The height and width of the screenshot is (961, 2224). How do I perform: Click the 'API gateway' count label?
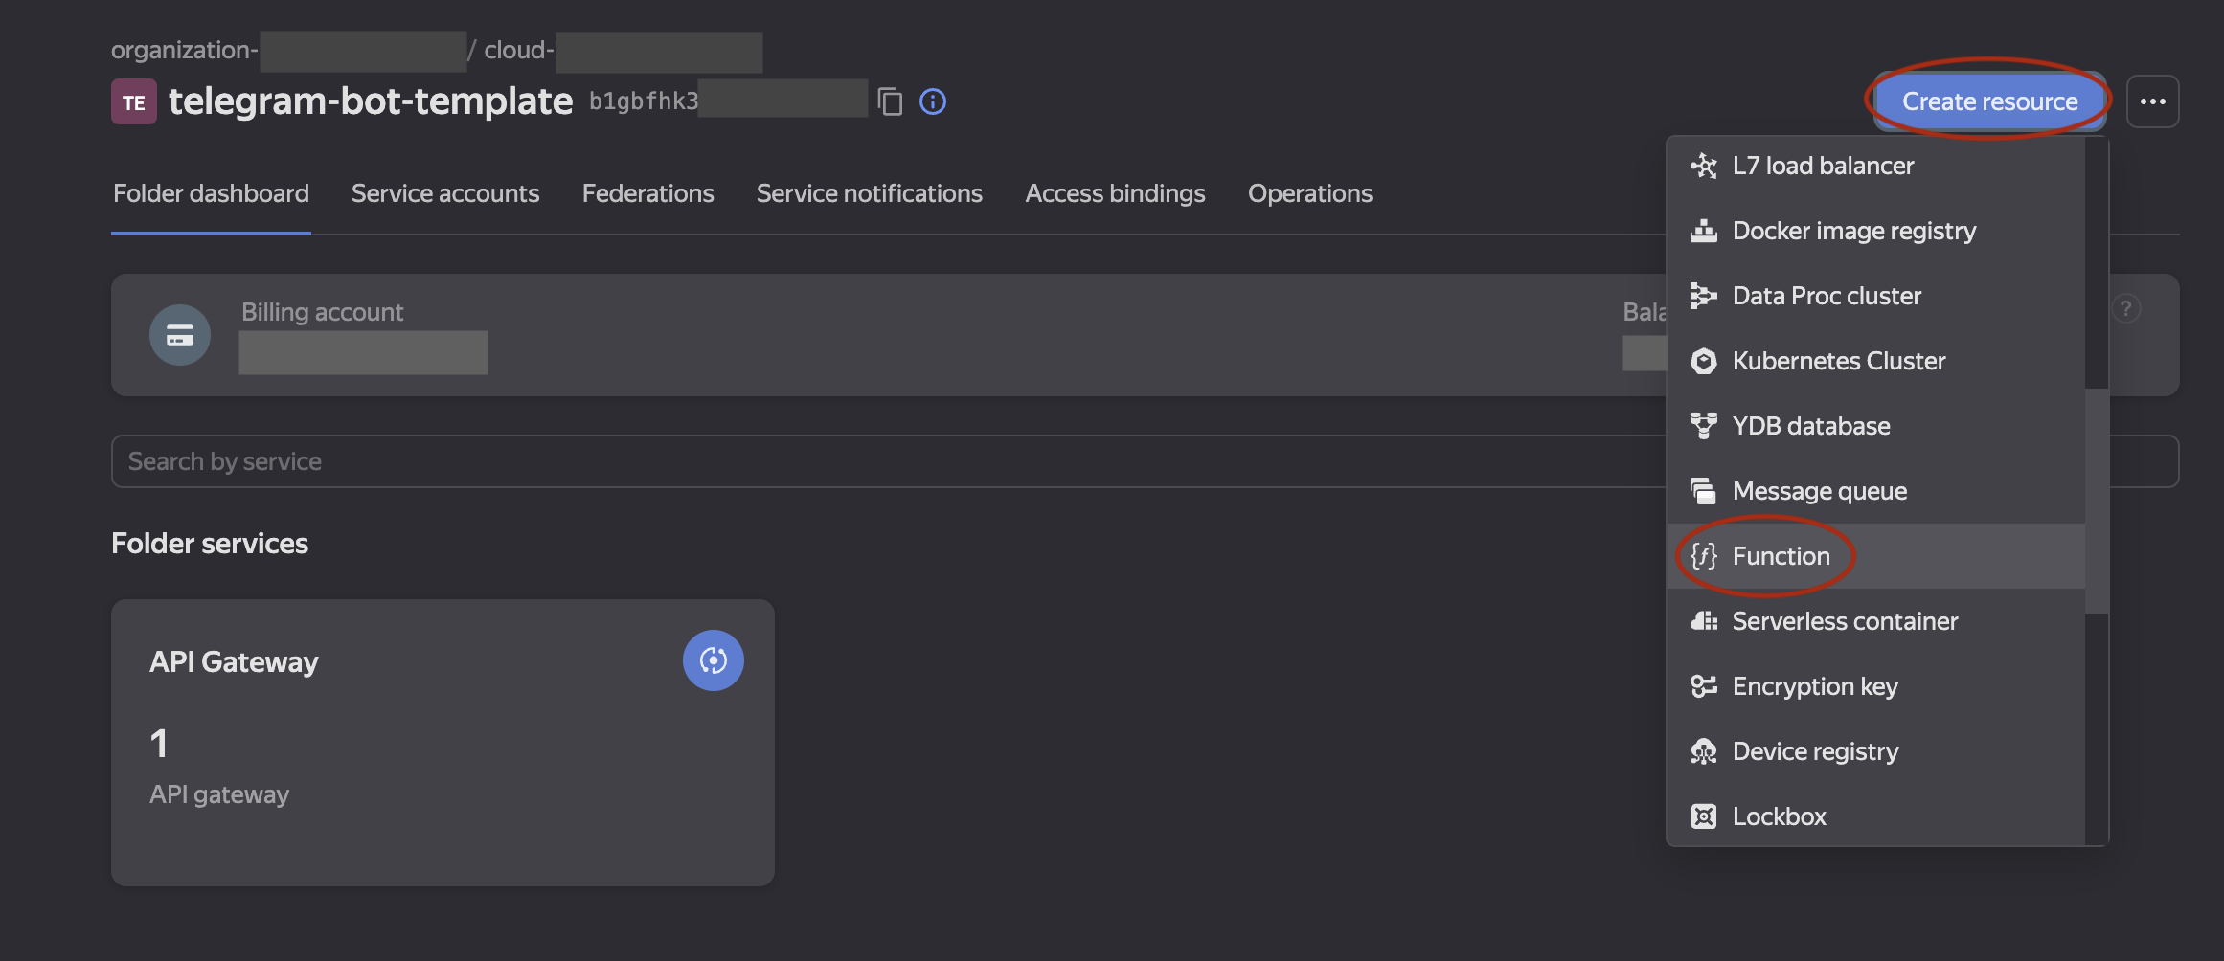(x=219, y=794)
